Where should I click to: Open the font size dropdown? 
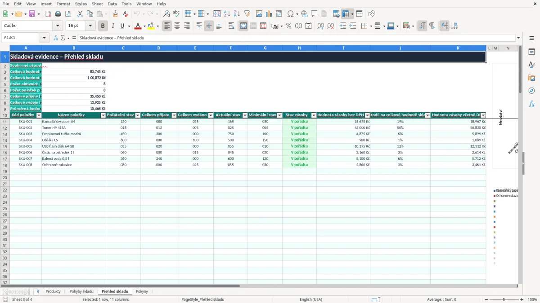point(90,26)
